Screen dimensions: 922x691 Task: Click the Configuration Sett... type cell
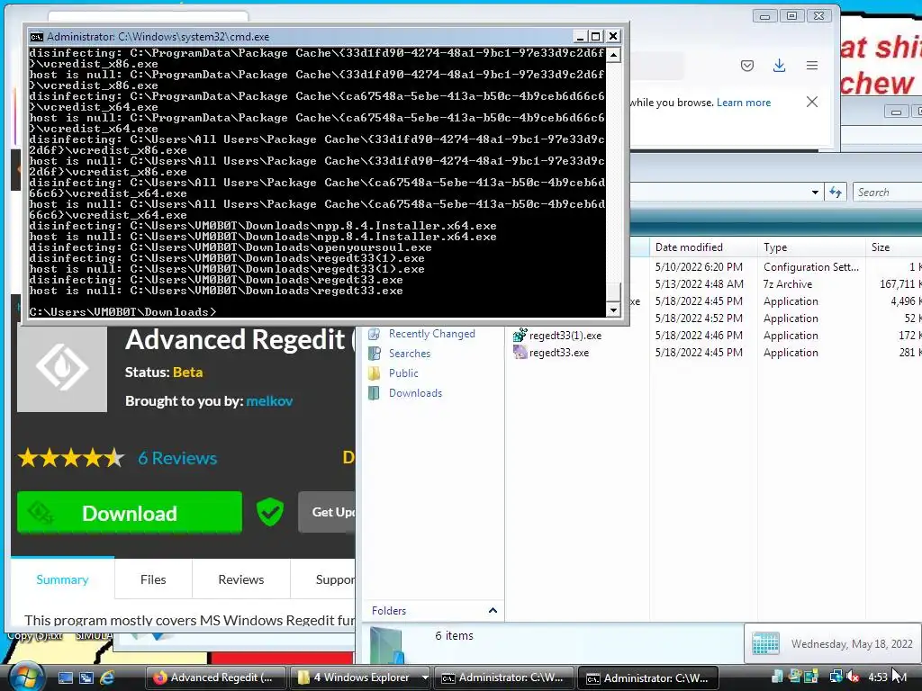(811, 266)
